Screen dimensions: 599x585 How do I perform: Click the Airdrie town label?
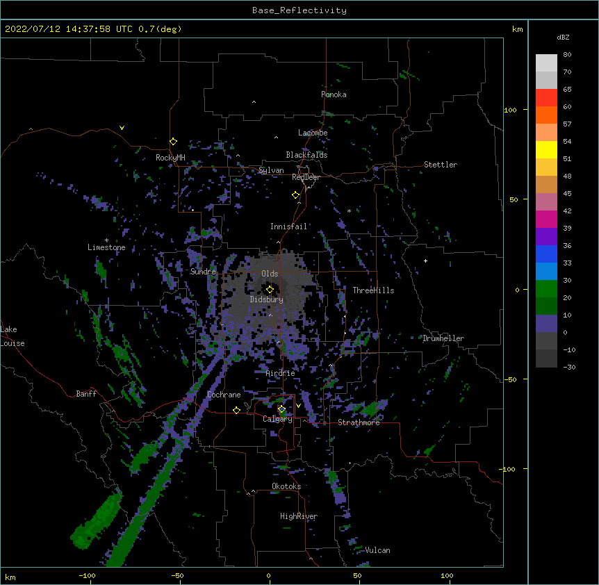(281, 374)
